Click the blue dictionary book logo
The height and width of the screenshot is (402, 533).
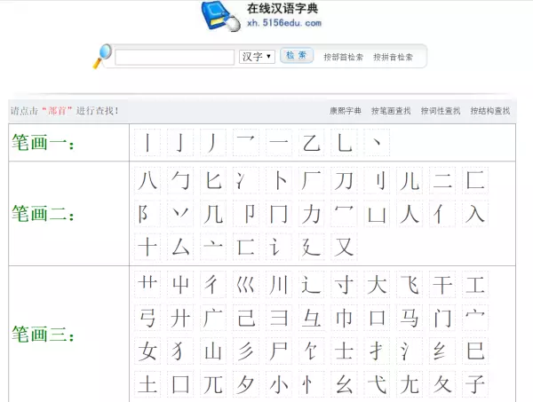coord(220,16)
